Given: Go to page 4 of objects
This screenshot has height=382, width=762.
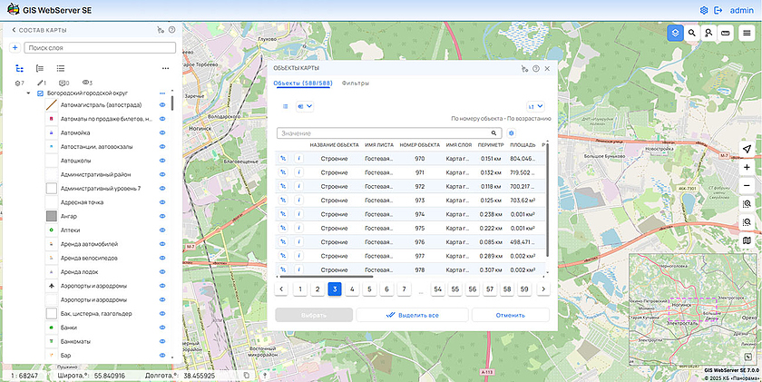Looking at the screenshot, I should tap(352, 289).
